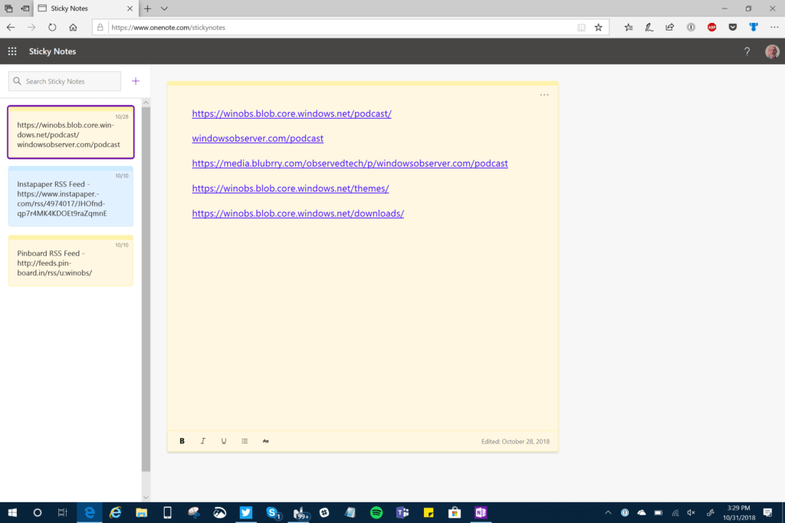Click the Search Sticky Notes field
This screenshot has width=785, height=523.
pyautogui.click(x=64, y=80)
